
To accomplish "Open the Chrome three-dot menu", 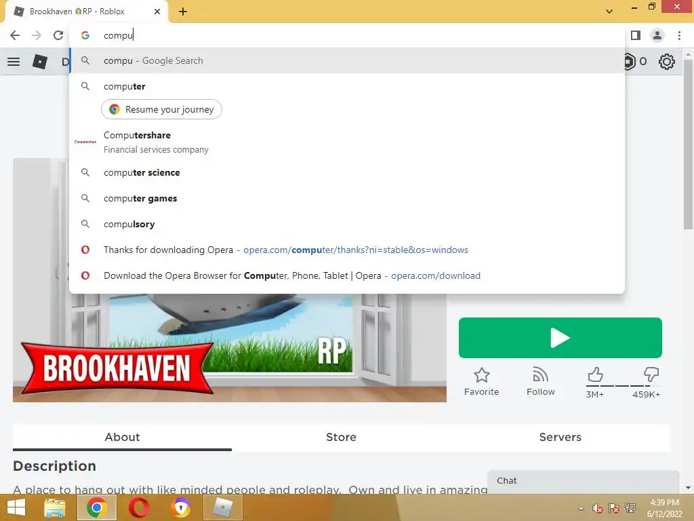I will [x=679, y=35].
